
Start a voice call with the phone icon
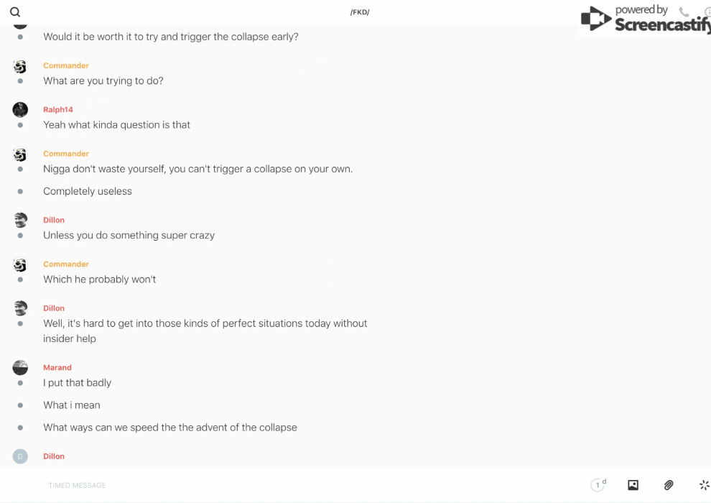(684, 12)
